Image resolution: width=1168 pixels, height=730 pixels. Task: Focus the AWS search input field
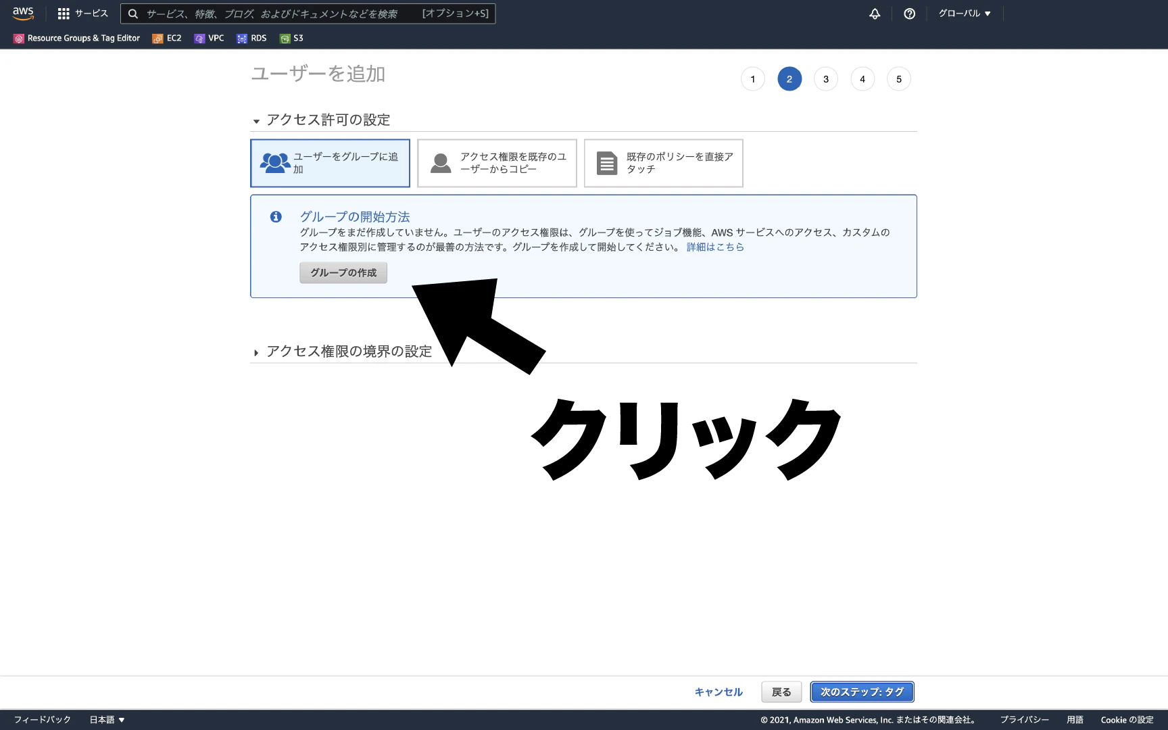[x=308, y=14]
